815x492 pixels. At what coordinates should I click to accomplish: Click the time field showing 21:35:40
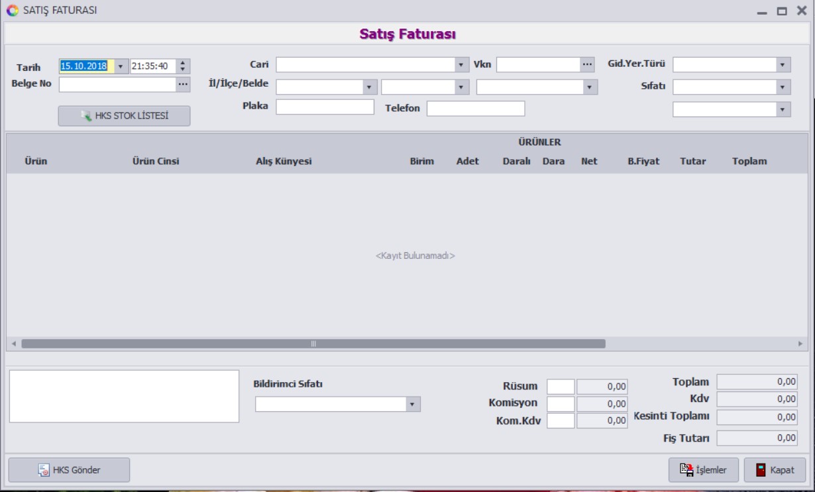[154, 66]
